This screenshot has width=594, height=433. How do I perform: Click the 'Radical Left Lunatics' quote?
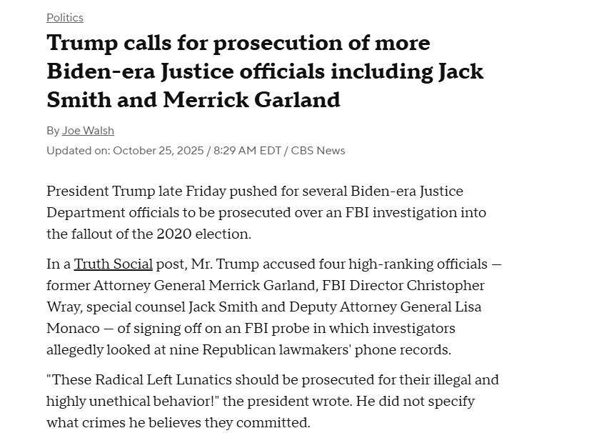point(163,380)
